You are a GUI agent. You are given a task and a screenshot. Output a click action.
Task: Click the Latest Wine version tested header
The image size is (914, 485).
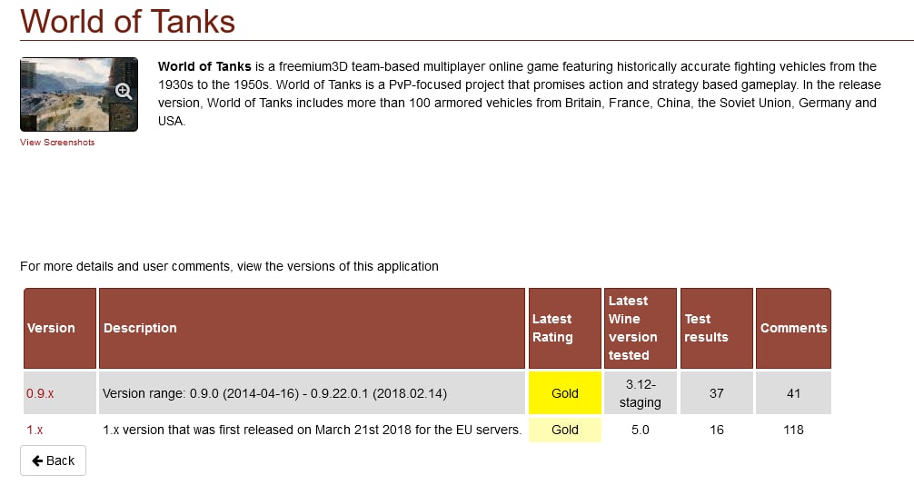pyautogui.click(x=641, y=328)
